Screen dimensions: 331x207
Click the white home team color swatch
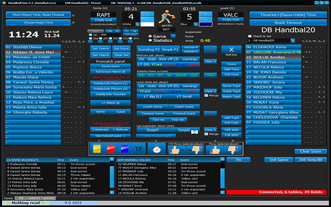[x=147, y=24]
